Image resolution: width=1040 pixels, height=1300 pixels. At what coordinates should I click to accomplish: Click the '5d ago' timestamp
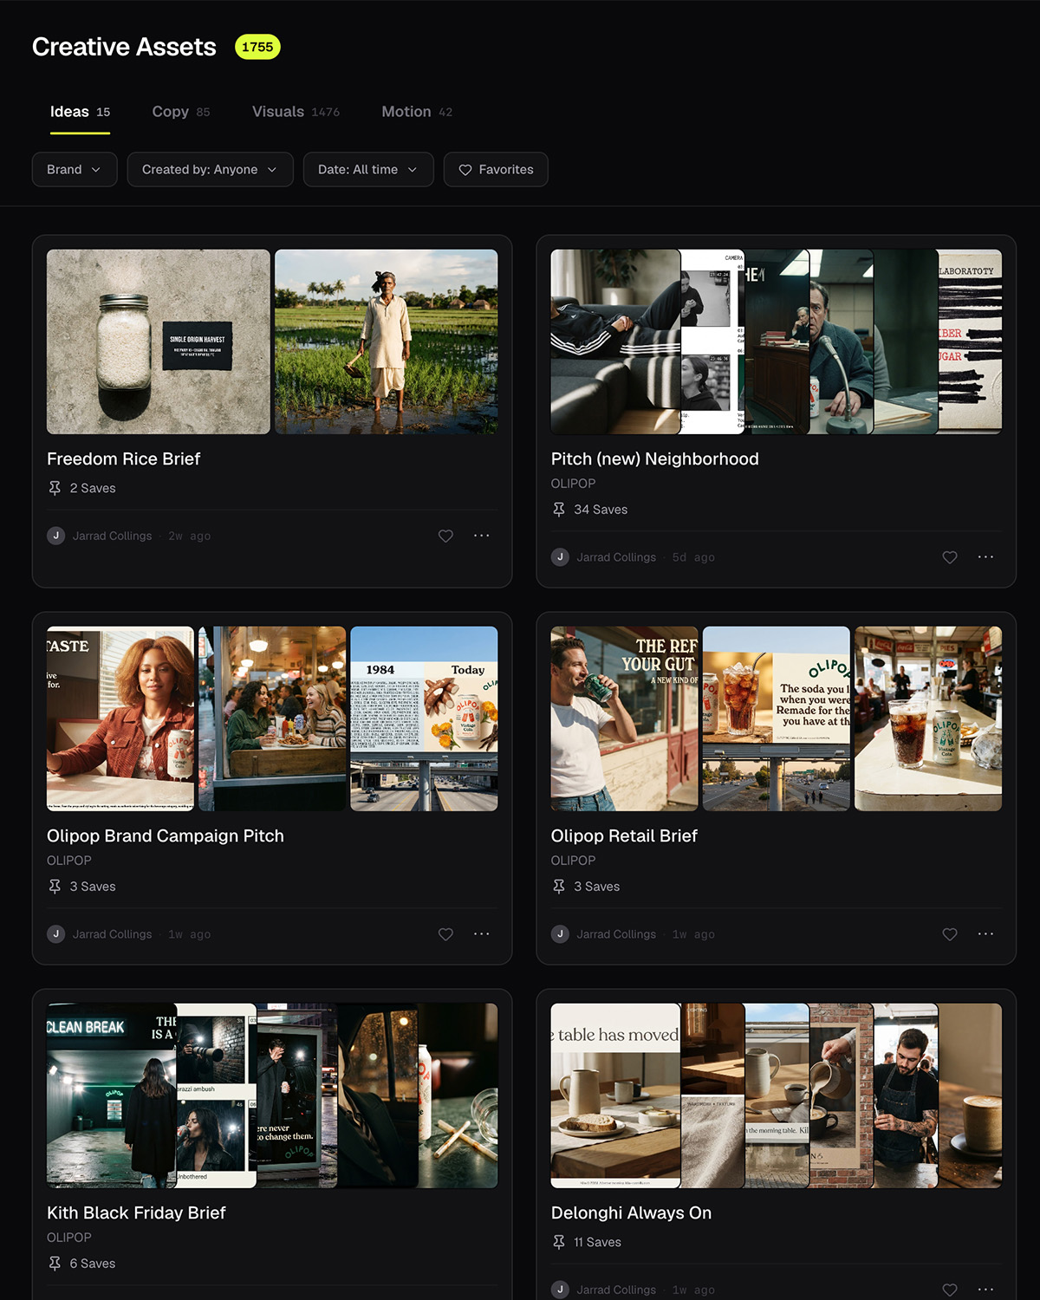[x=693, y=557]
